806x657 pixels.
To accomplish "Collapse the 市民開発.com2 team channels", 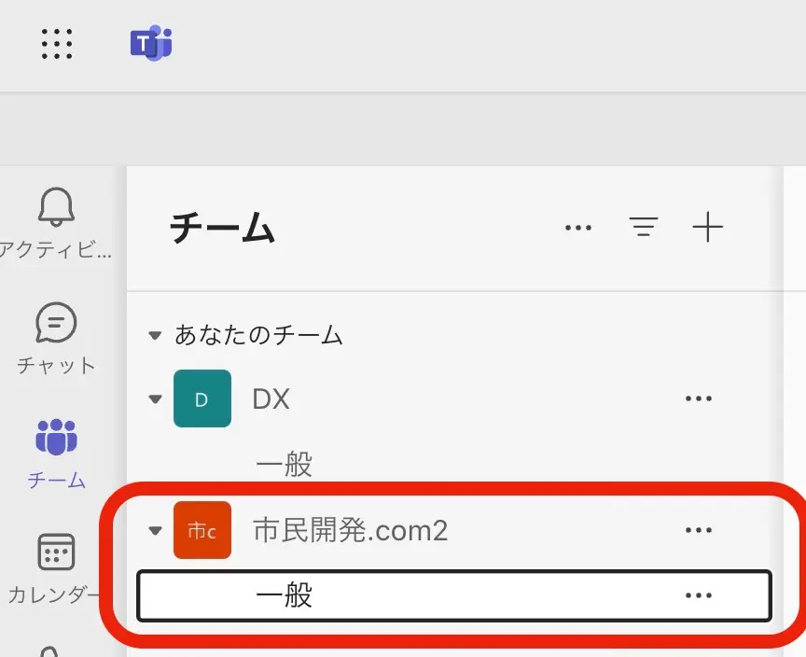I will click(156, 531).
